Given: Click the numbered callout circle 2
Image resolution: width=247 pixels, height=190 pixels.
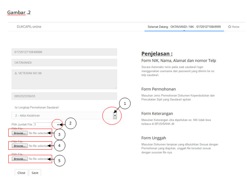Looking at the screenshot, I should 70,123.
